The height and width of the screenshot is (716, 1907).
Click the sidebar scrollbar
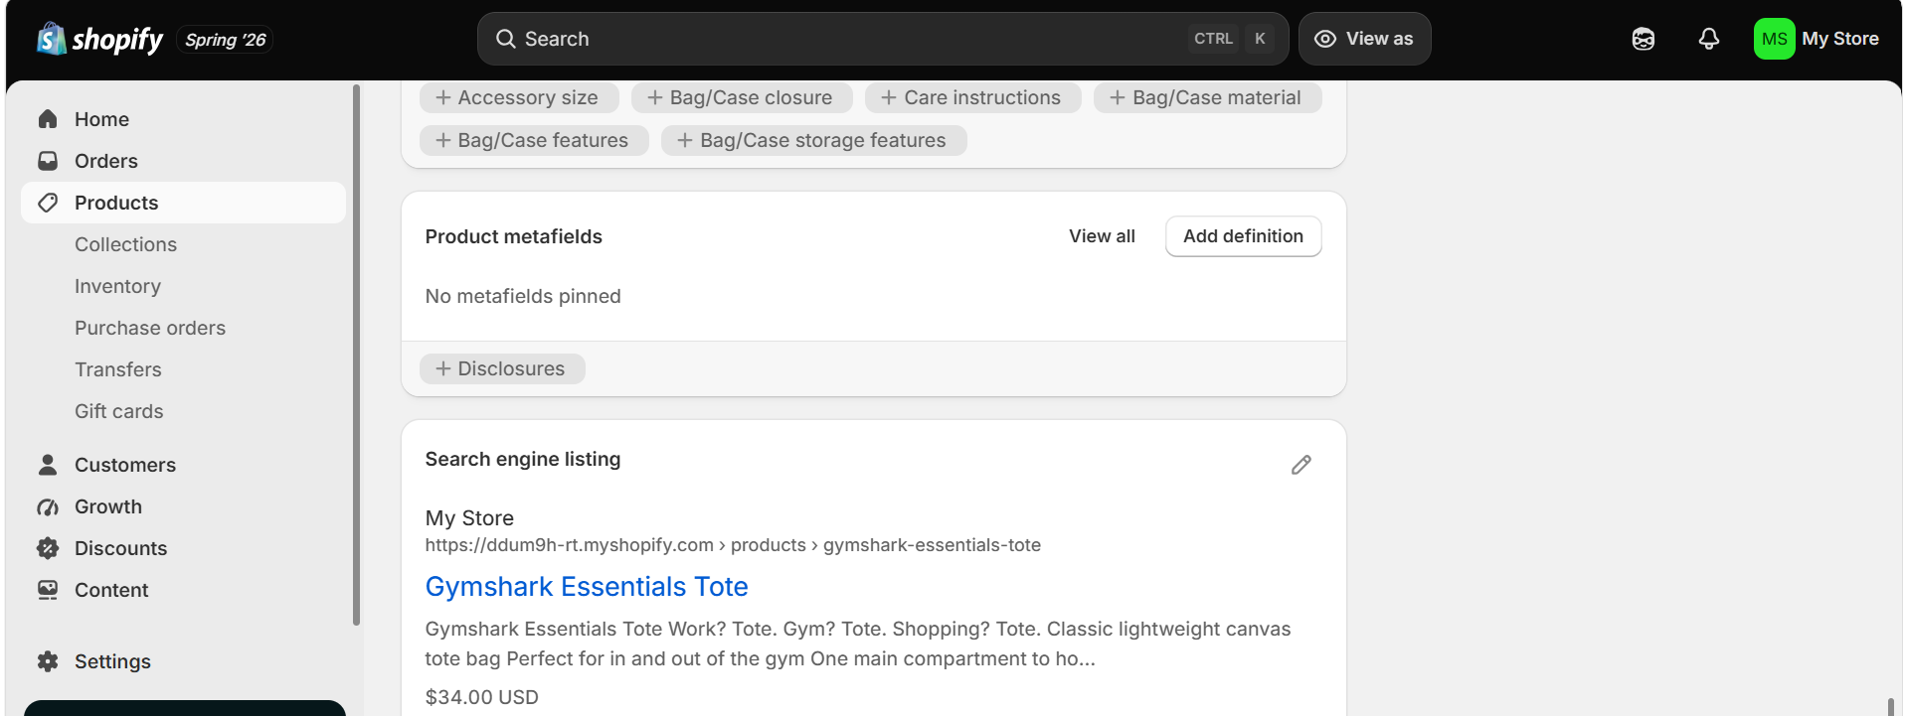(356, 356)
